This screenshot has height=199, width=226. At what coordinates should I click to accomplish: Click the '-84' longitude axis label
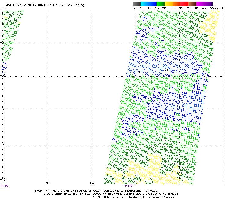[91, 183]
